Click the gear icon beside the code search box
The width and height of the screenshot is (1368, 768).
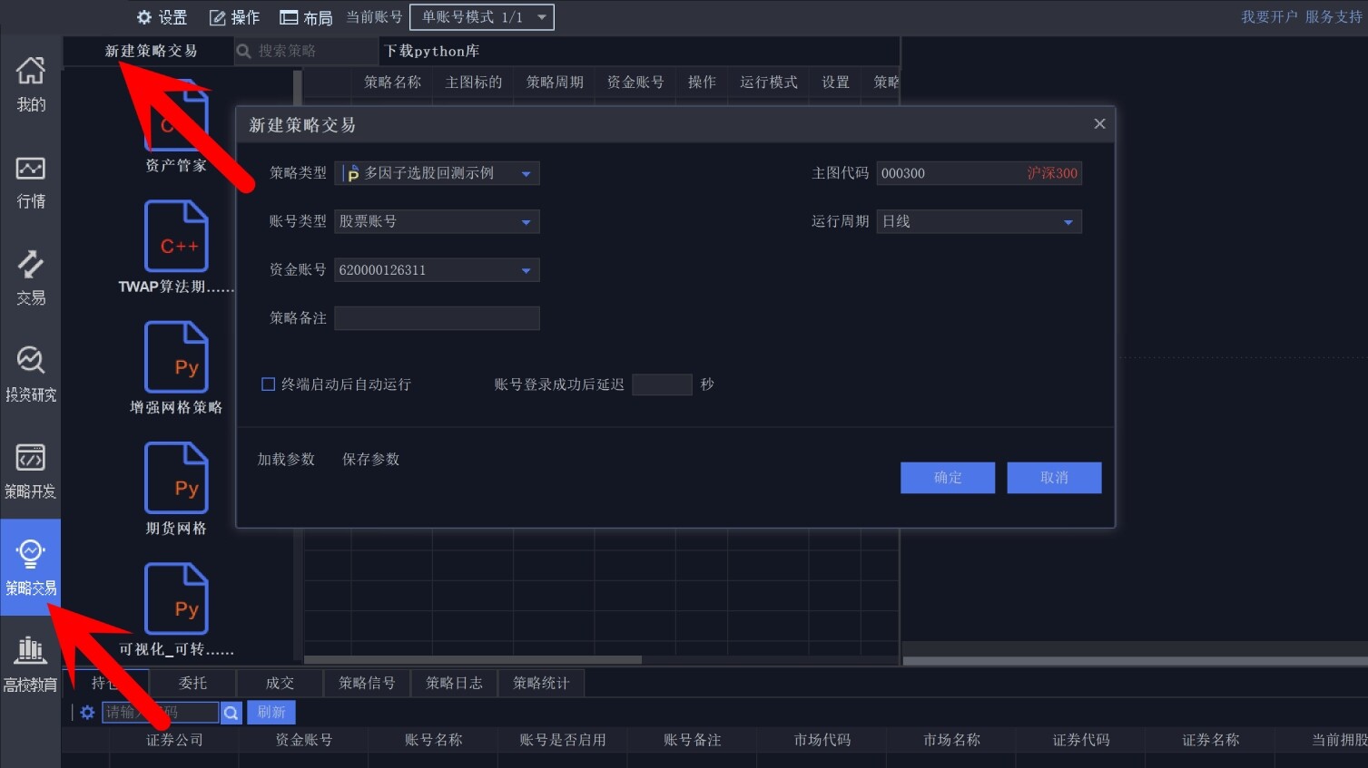(86, 712)
